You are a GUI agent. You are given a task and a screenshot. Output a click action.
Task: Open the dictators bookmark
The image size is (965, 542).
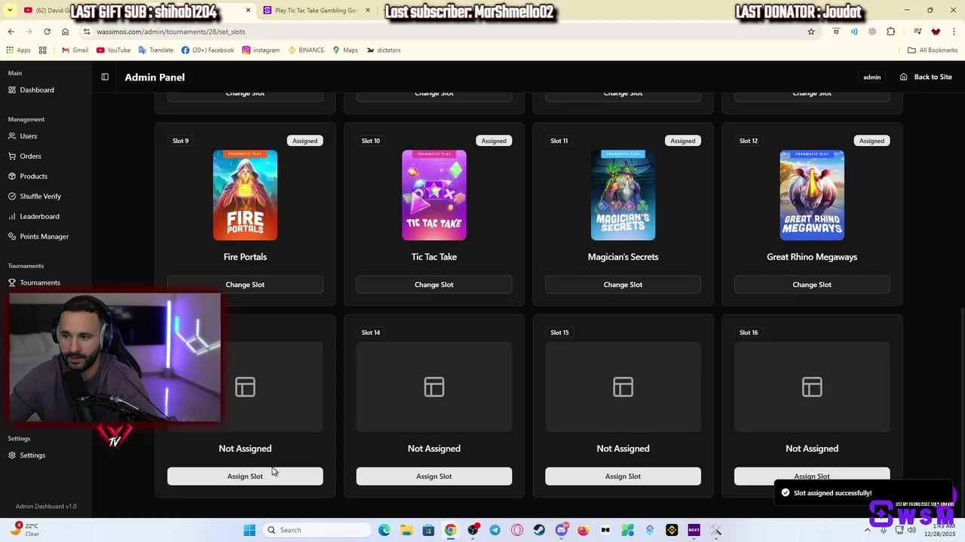(383, 50)
